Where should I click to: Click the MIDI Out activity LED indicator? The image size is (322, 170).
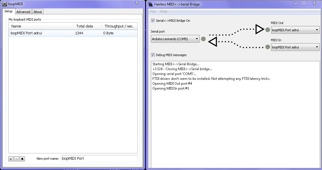click(268, 30)
